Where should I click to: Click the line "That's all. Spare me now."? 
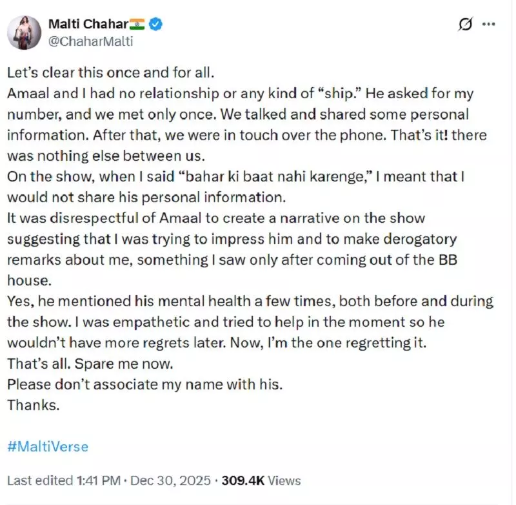tap(82, 364)
